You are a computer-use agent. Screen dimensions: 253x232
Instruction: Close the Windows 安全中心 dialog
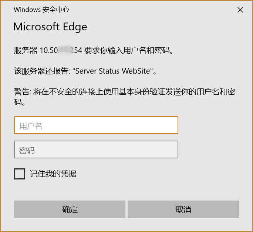coord(240,10)
